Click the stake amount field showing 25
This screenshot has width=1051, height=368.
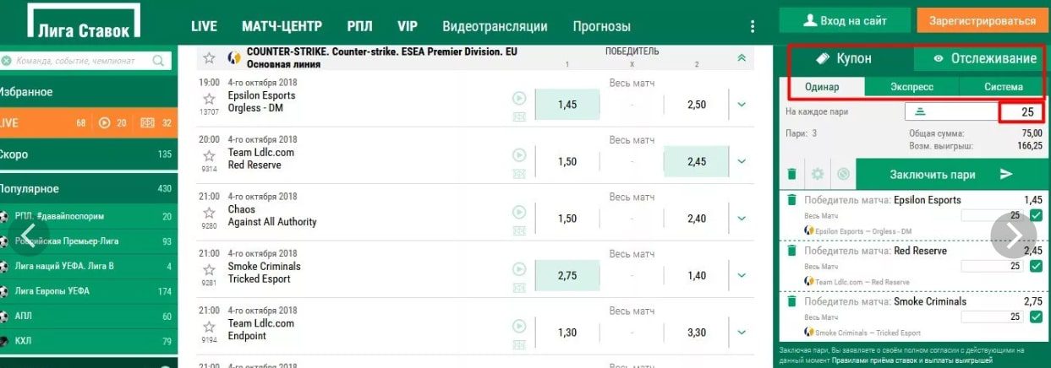[x=1020, y=112]
